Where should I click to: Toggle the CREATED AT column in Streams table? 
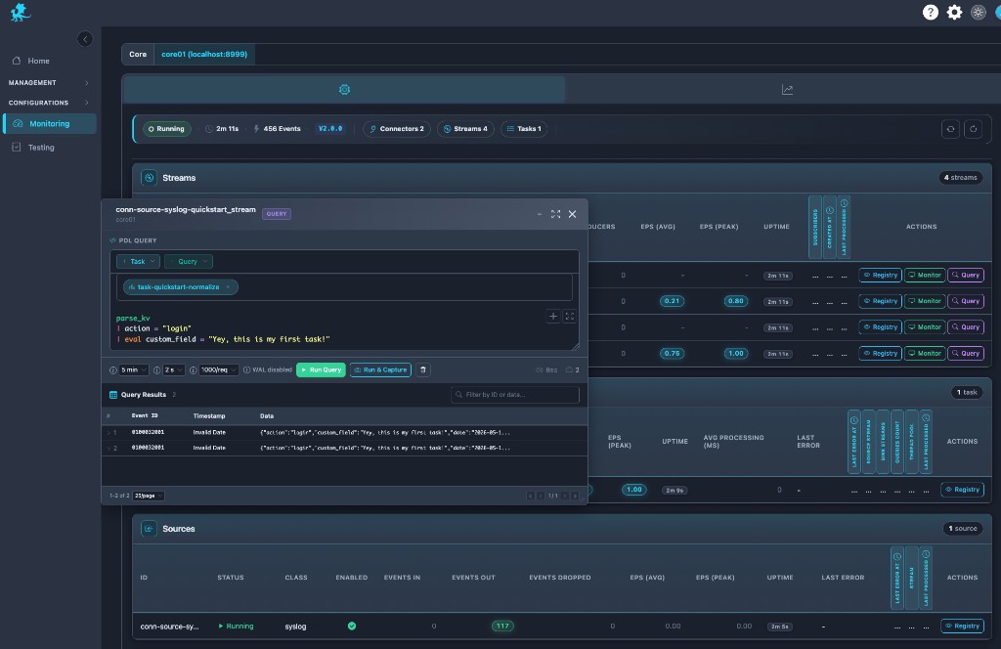click(829, 227)
